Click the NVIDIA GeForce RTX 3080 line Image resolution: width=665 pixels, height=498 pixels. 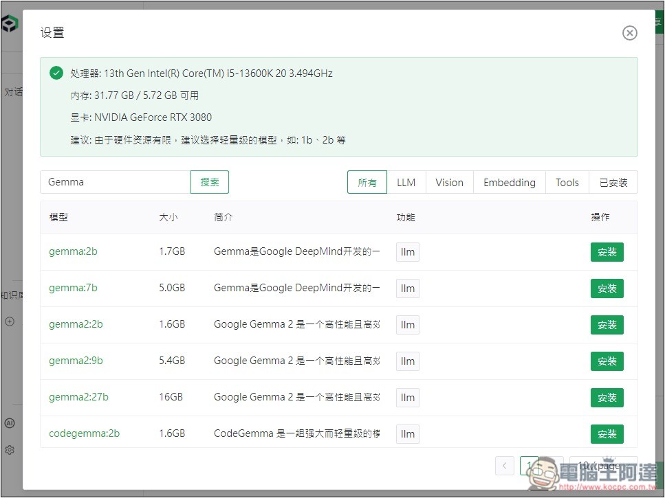(141, 117)
